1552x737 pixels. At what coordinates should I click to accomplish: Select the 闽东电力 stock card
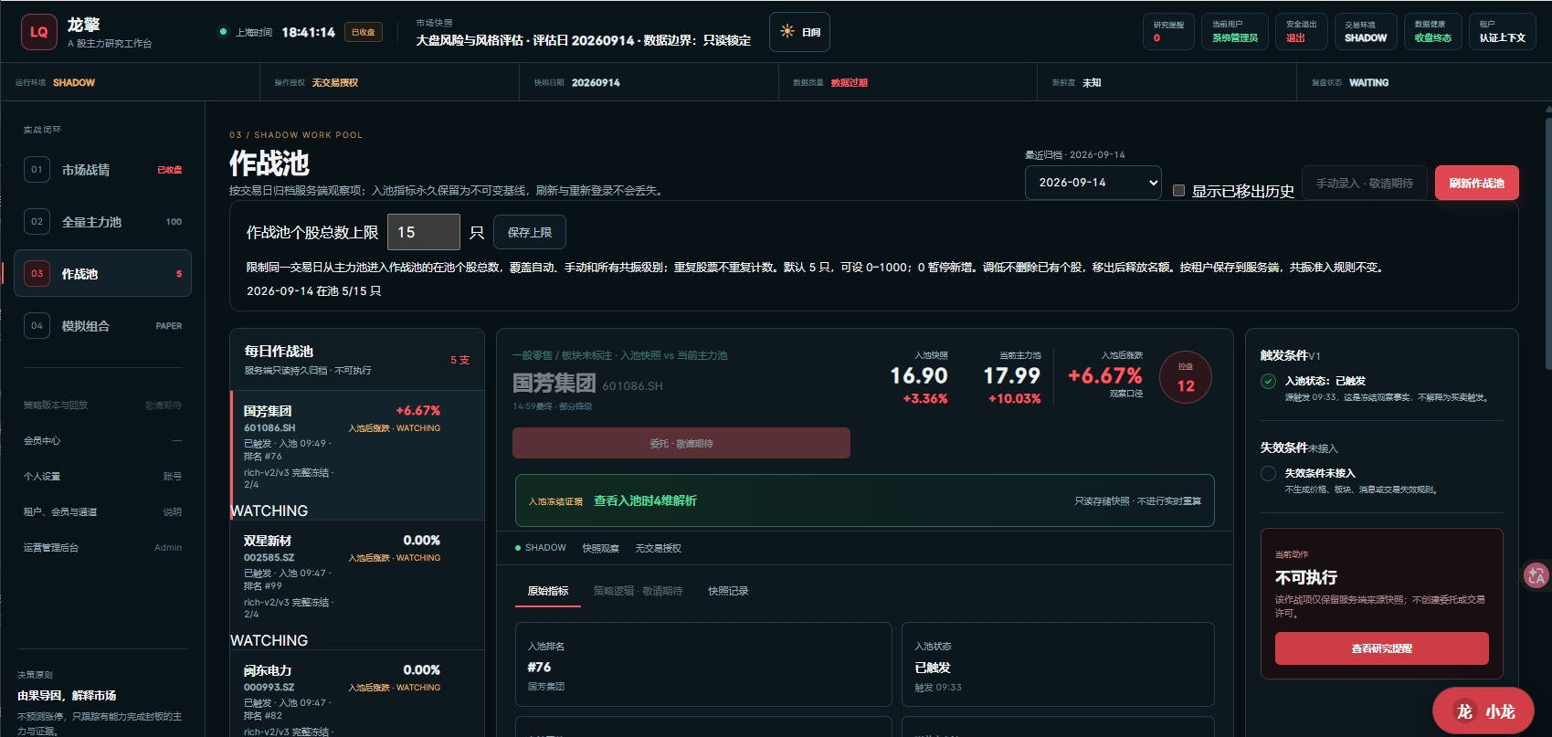click(x=357, y=694)
